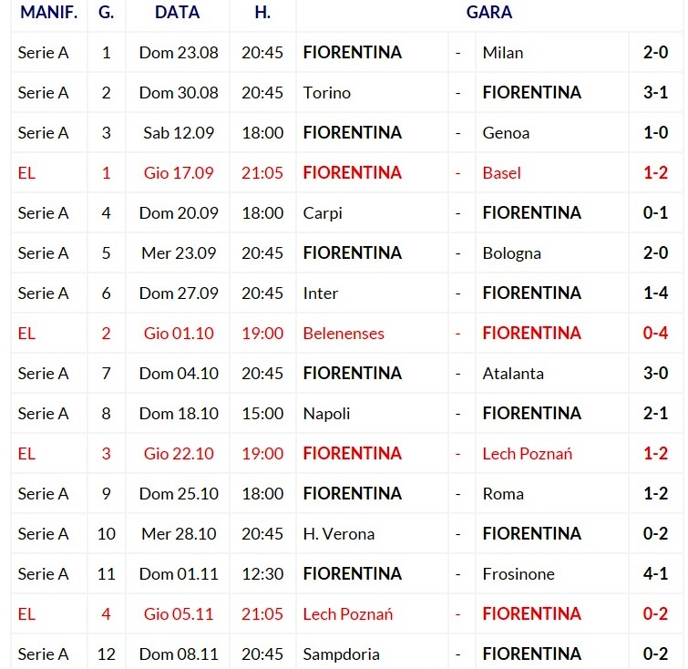Select the Inter team name
Image resolution: width=688 pixels, height=669 pixels.
320,293
